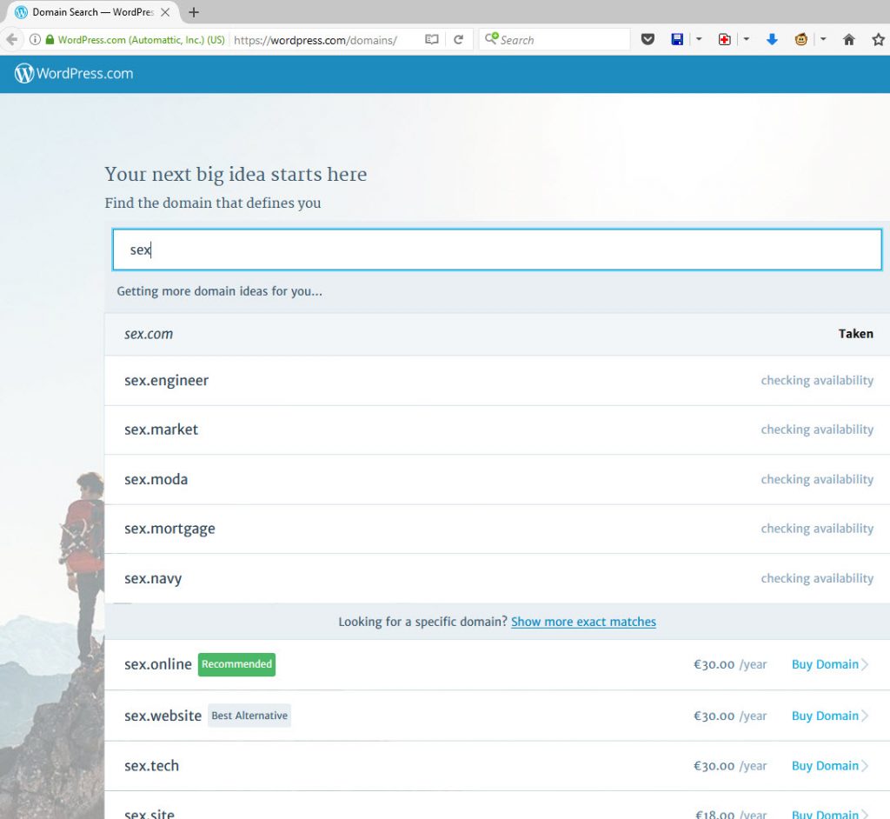Select the sex.engineer domain row
The image size is (890, 819).
point(497,381)
